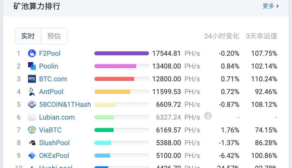Screen dimensions: 292x168
Task: Click the BTC.com logo icon
Action: pyautogui.click(x=32, y=79)
